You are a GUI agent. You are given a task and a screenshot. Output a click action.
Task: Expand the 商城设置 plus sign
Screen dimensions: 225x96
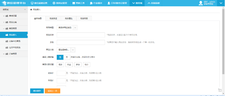4,16
